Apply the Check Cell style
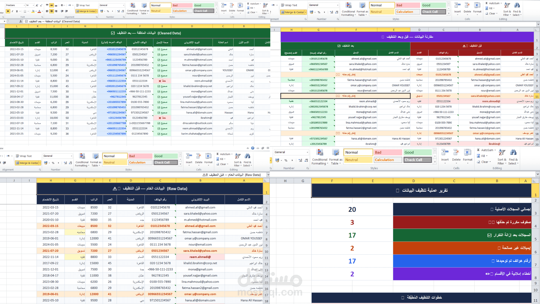The image size is (540, 304). click(x=204, y=11)
